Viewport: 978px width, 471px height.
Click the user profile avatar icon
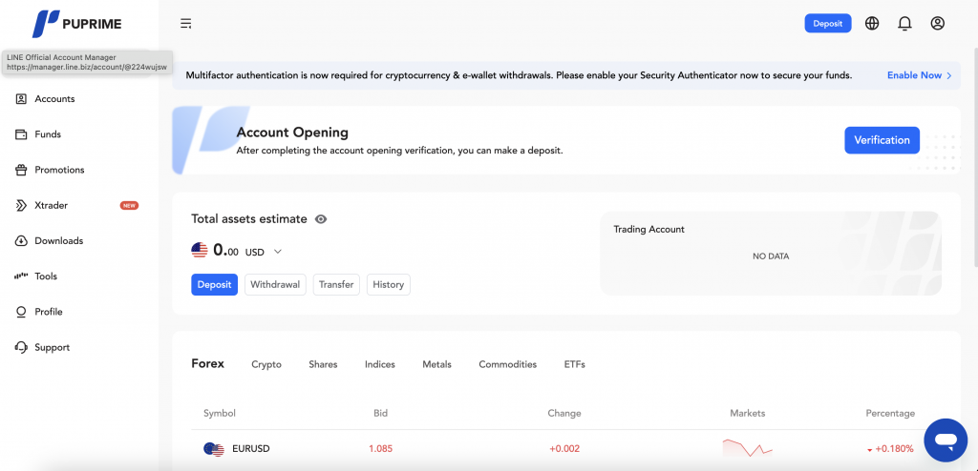pos(937,24)
